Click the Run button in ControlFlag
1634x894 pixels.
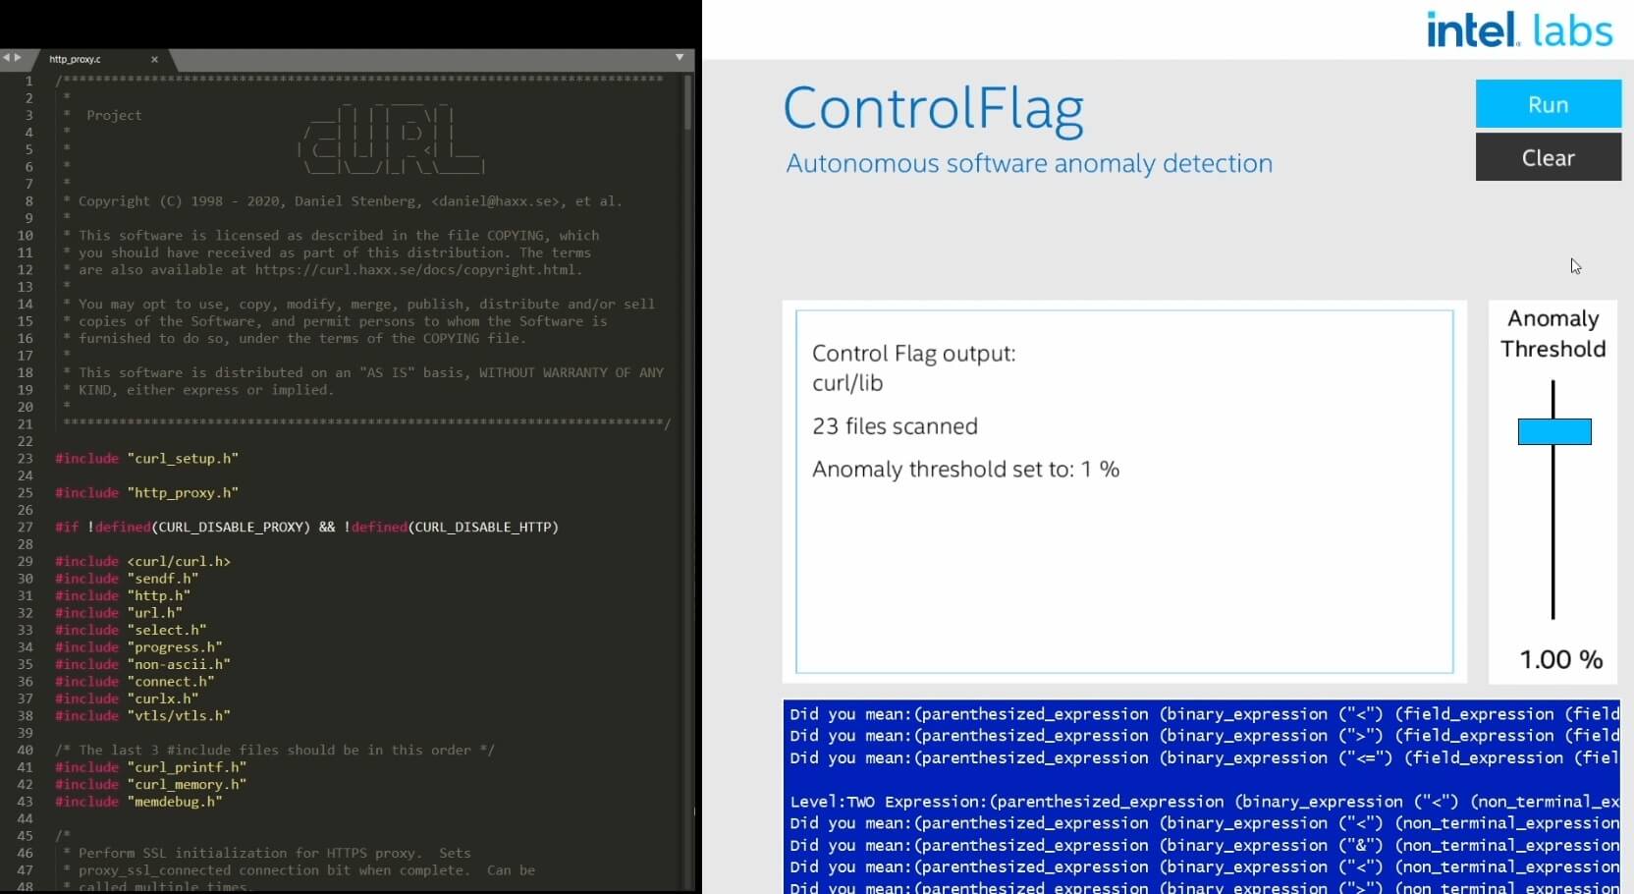(x=1548, y=104)
